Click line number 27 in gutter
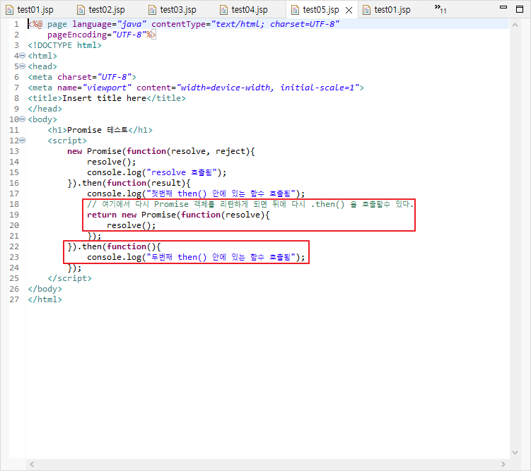 coord(14,299)
